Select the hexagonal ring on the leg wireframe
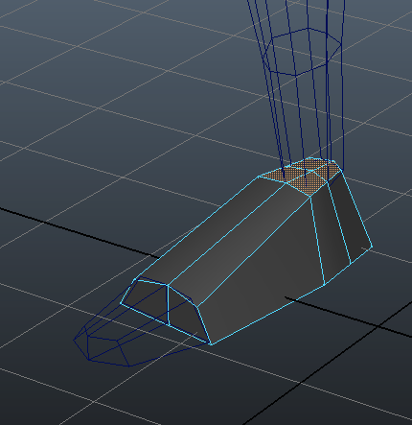Screen dimensions: 412x425 303,52
